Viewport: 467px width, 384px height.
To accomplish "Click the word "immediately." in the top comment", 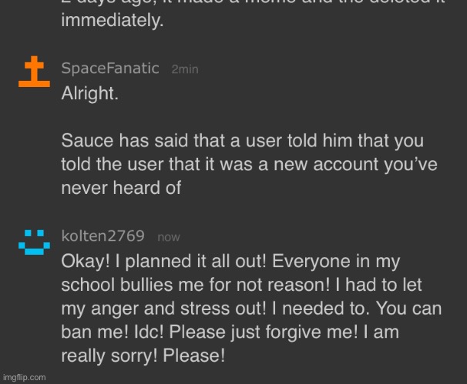I will (113, 22).
